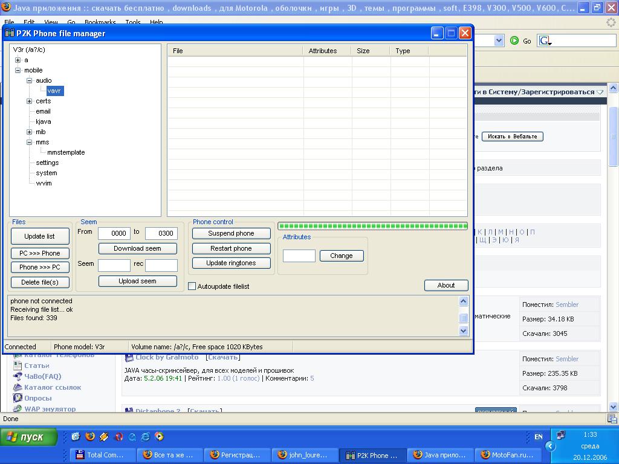Click the Upload seem button
The image size is (619, 464).
point(137,281)
